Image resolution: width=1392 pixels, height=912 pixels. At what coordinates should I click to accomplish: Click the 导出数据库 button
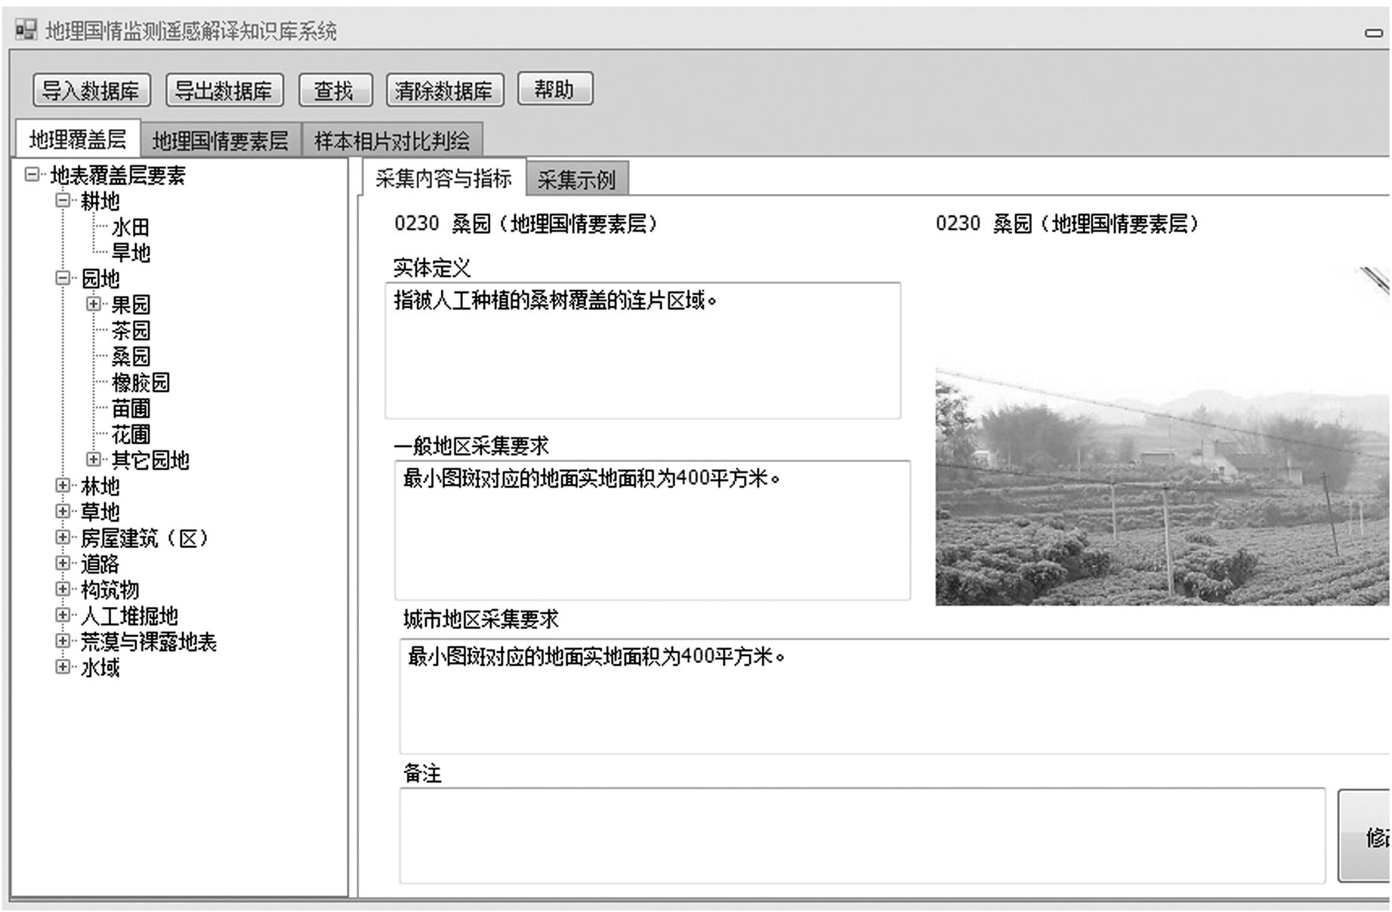224,91
